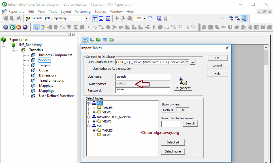273x163 pixels.
Task: Set Show owners to Default
Action: (168, 110)
